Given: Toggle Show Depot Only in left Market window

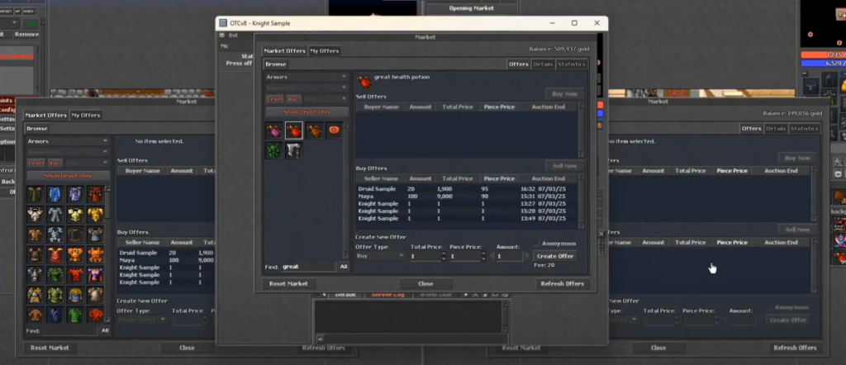Looking at the screenshot, I should (69, 176).
